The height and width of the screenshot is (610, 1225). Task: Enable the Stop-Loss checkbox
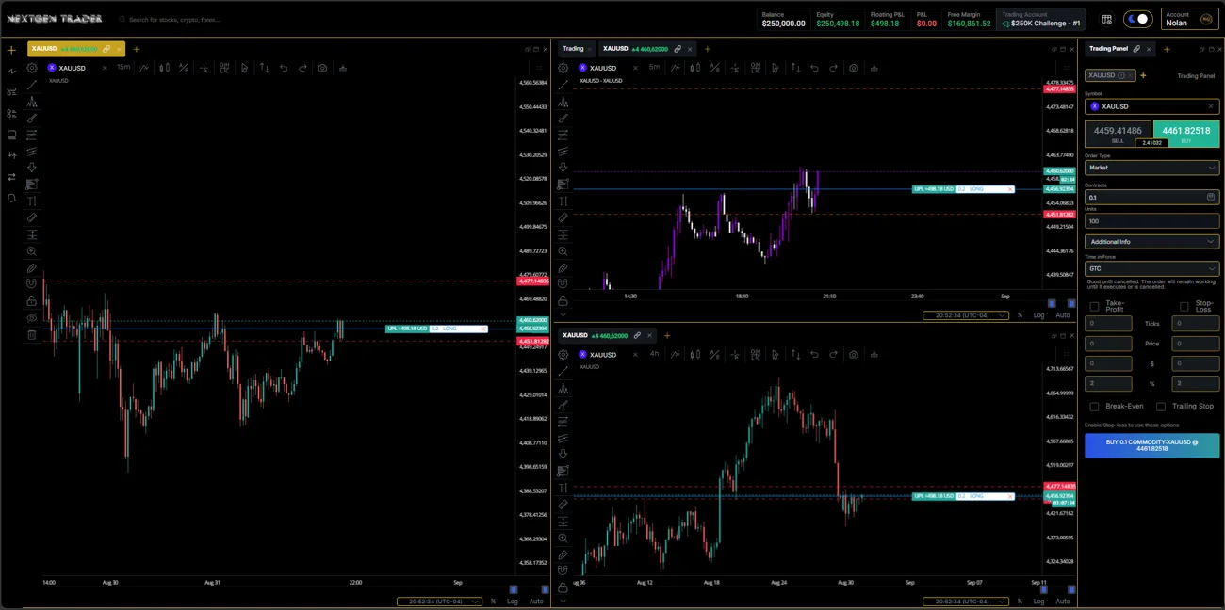click(1184, 307)
